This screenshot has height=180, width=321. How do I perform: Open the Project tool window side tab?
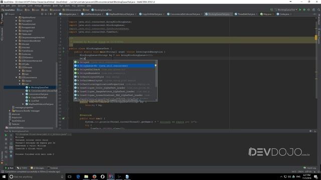[x=2, y=19]
